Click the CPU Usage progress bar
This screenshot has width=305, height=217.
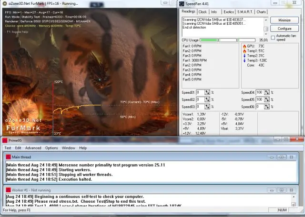228,40
